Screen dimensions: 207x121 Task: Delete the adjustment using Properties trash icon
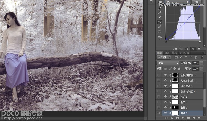pos(199,49)
